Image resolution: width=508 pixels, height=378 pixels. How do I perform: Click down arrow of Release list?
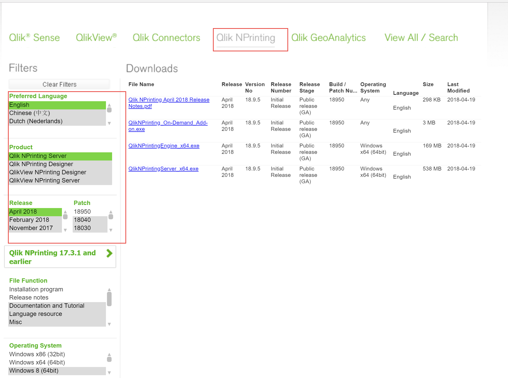(x=65, y=230)
